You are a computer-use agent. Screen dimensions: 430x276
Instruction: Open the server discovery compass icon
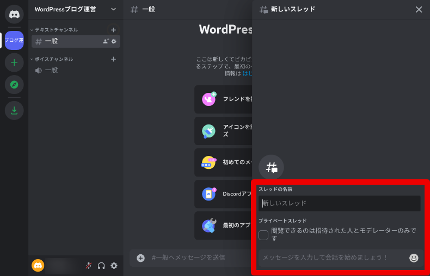(14, 85)
